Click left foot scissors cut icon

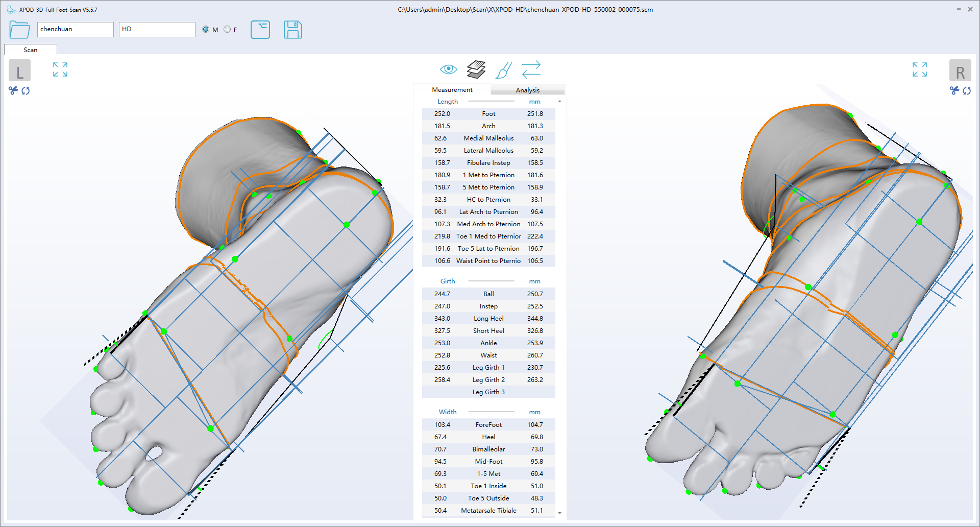[x=13, y=90]
